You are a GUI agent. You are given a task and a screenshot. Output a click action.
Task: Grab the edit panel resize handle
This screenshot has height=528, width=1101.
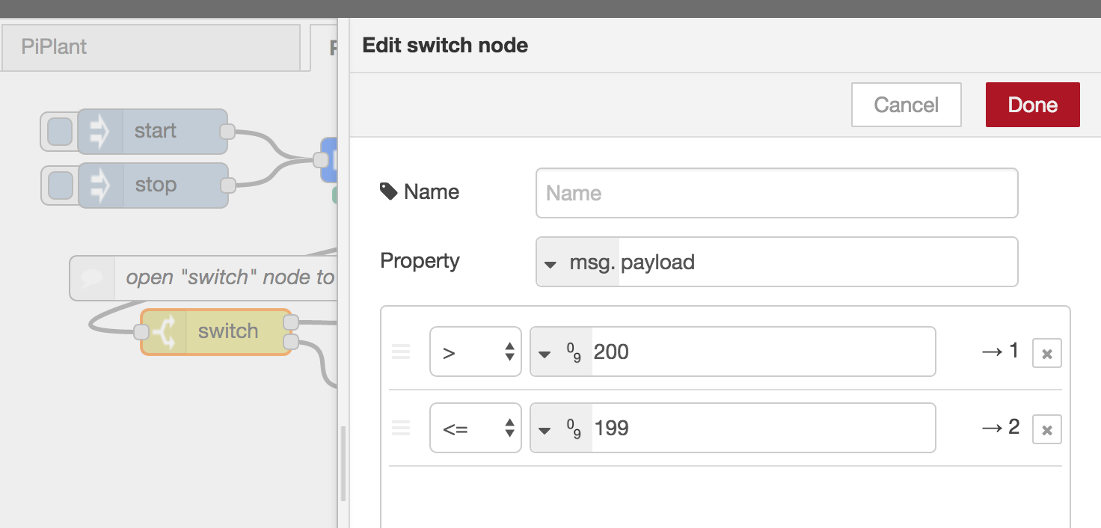(x=343, y=464)
